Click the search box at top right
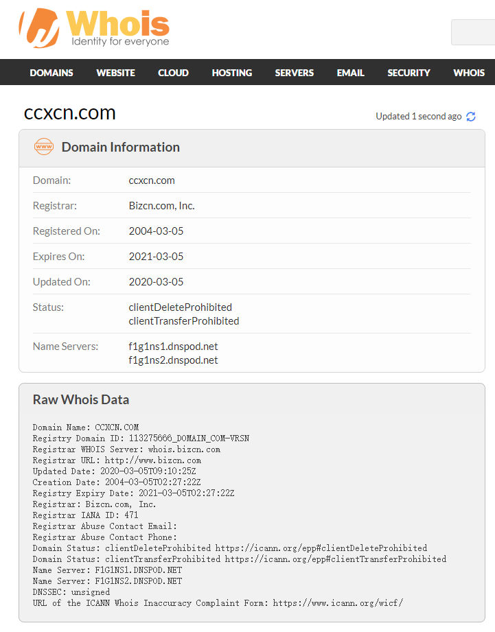Viewport: 495px width, 632px height. [x=474, y=32]
